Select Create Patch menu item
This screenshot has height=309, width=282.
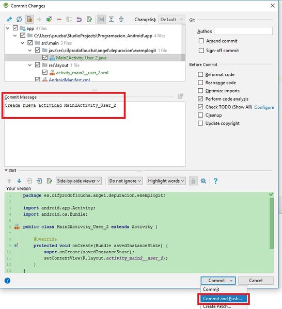pos(224,306)
